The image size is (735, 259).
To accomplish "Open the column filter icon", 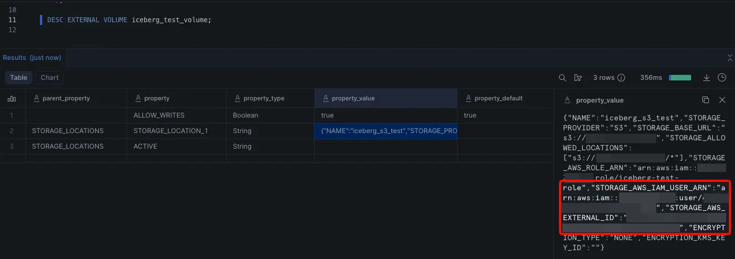I will 578,78.
